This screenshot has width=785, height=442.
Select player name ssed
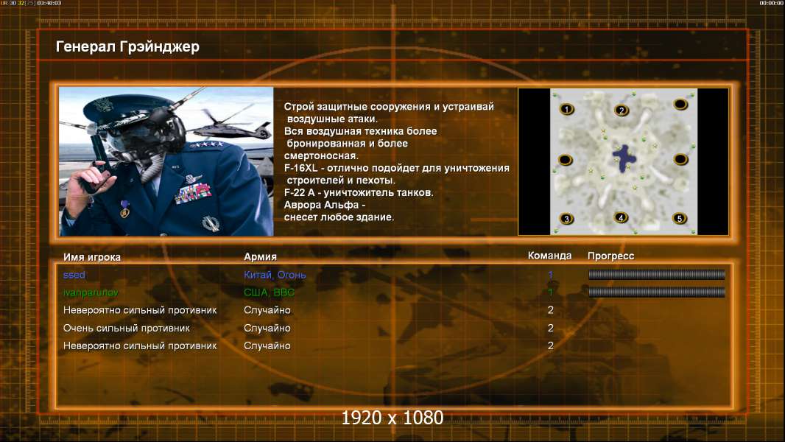[74, 275]
